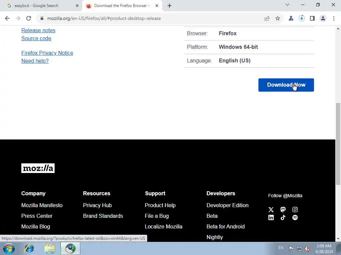Open Mozilla's Mastodon profile icon
Image resolution: width=341 pixels, height=255 pixels.
click(283, 210)
